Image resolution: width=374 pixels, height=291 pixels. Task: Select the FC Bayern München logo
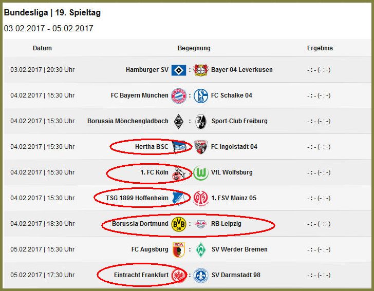(179, 96)
